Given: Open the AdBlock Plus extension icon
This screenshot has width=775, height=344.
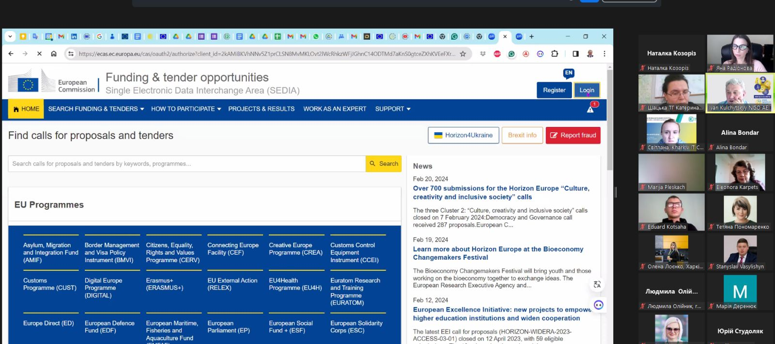Looking at the screenshot, I should point(497,54).
